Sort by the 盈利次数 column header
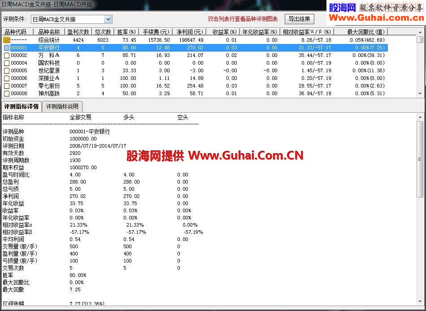The height and width of the screenshot is (311, 426). coord(78,32)
